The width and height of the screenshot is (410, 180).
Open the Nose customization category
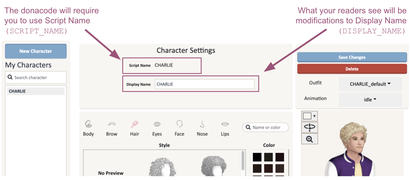(202, 128)
